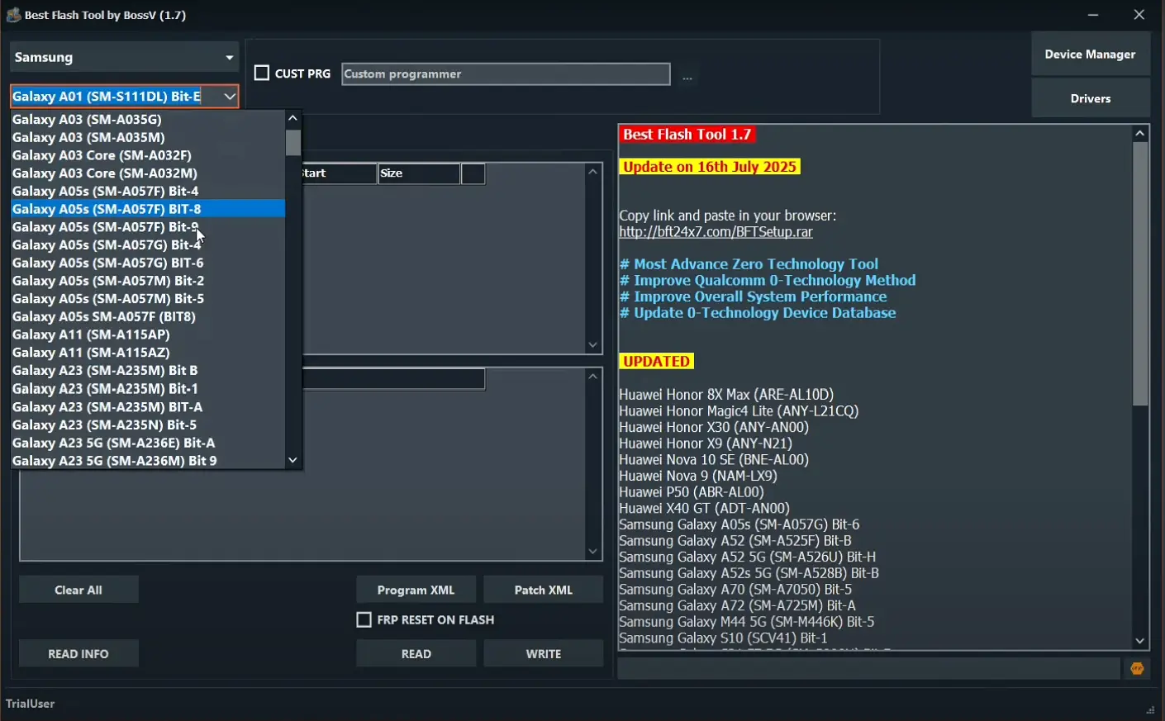Viewport: 1165px width, 721px height.
Task: Click the WRITE button
Action: (x=544, y=653)
